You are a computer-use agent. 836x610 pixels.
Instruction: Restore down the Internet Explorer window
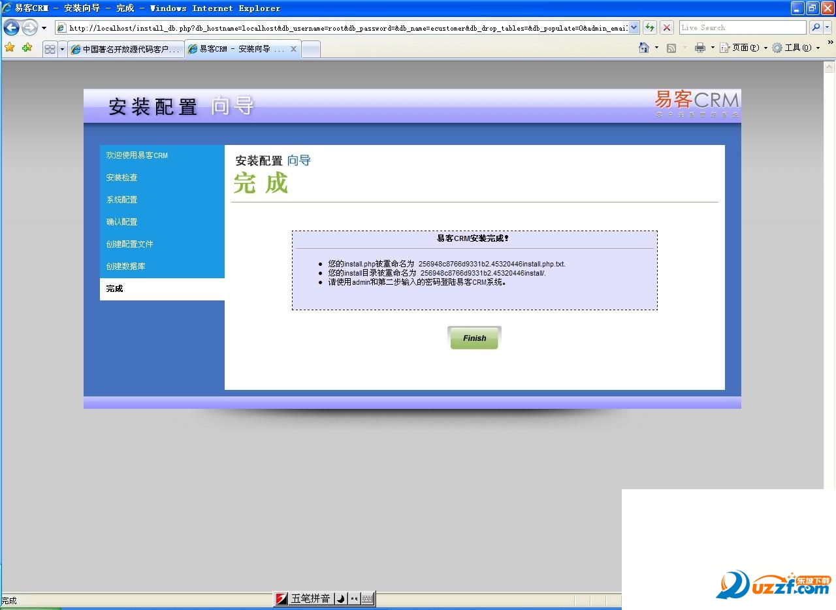coord(812,8)
